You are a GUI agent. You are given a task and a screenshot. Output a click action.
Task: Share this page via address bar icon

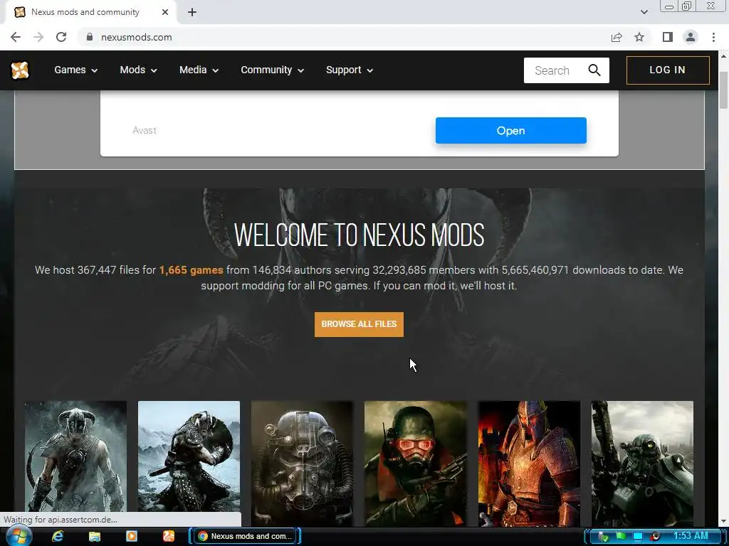point(617,37)
